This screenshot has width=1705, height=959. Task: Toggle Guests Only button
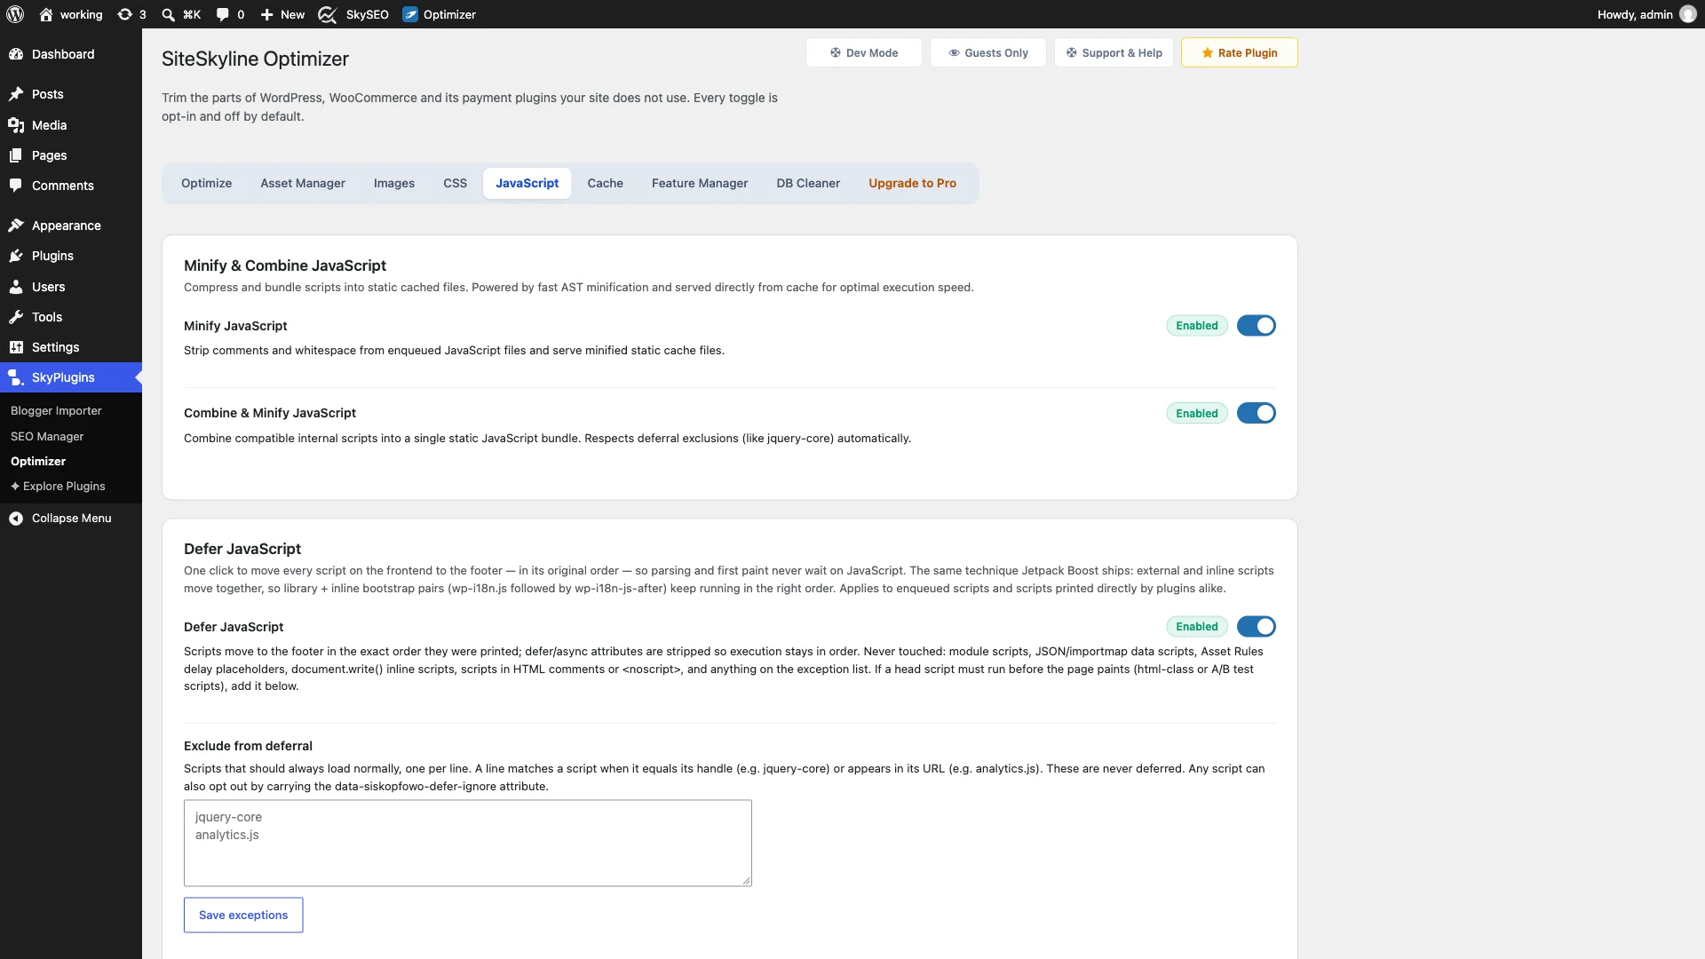pos(988,52)
